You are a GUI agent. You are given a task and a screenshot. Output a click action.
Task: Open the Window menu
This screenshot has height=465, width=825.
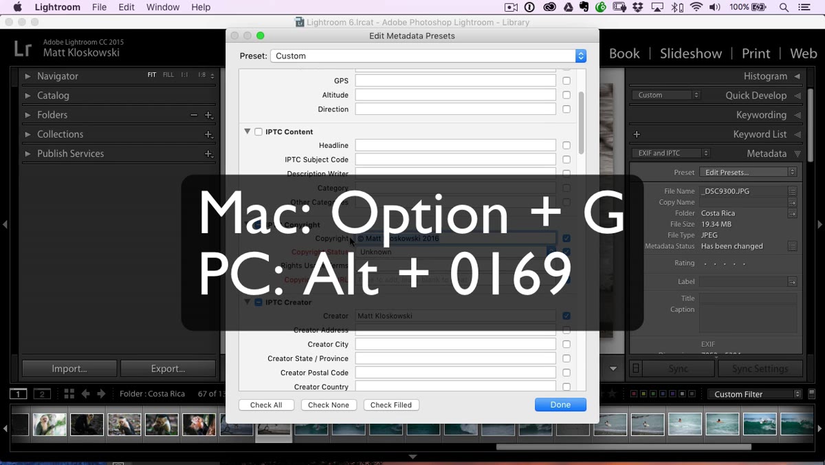(x=163, y=7)
